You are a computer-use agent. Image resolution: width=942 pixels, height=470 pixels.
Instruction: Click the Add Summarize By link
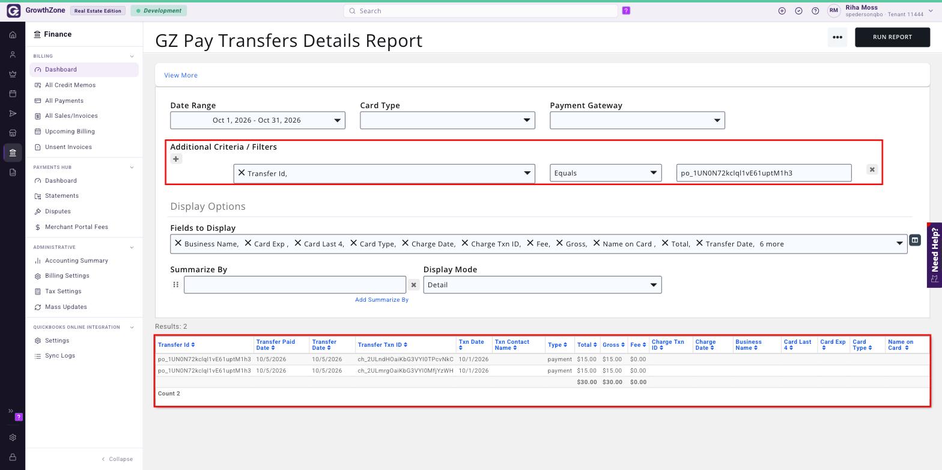point(381,300)
